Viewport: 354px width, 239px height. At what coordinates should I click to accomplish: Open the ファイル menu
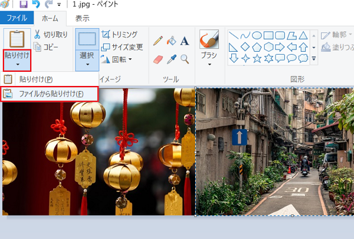[x=17, y=18]
